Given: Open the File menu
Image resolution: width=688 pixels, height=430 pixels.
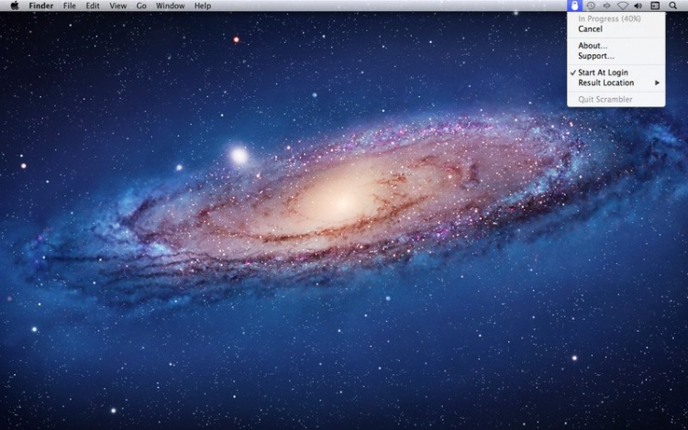Looking at the screenshot, I should pos(70,6).
